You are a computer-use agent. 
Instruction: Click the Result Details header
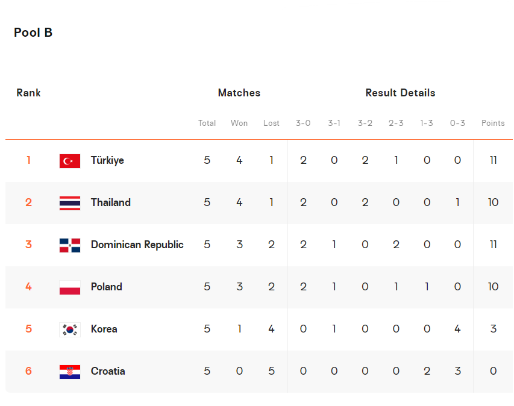coord(400,93)
